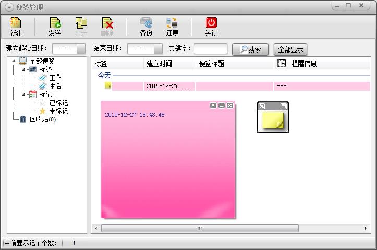Click the horizontal scrollbar thumb
The width and height of the screenshot is (377, 250).
tap(200, 228)
